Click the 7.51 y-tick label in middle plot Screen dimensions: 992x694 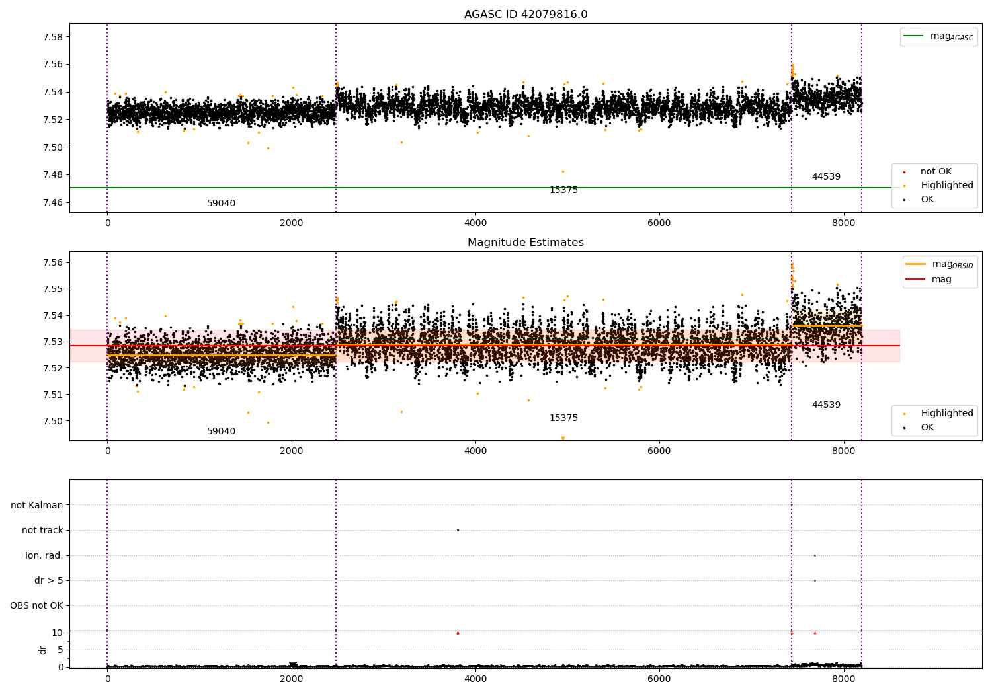click(52, 395)
